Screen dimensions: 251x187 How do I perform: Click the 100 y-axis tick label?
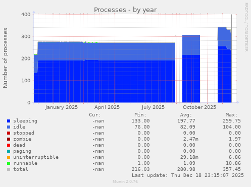26,81
